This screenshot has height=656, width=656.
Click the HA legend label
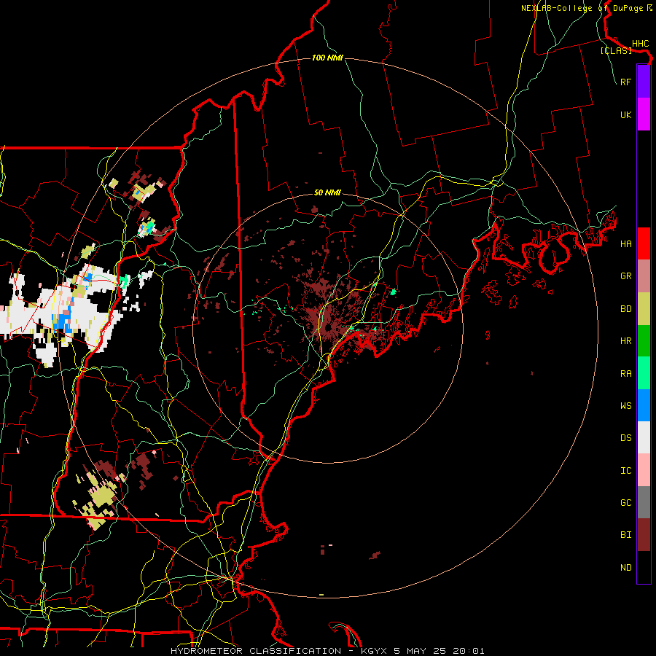point(625,244)
